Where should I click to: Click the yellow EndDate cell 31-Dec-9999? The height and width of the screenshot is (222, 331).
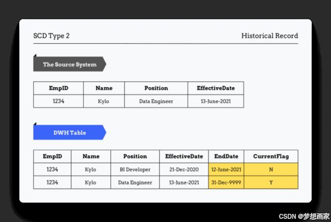(226, 182)
